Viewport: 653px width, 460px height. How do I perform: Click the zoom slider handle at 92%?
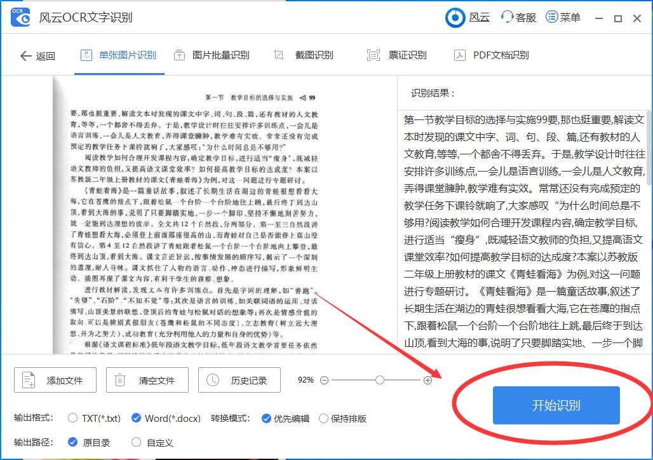(379, 379)
